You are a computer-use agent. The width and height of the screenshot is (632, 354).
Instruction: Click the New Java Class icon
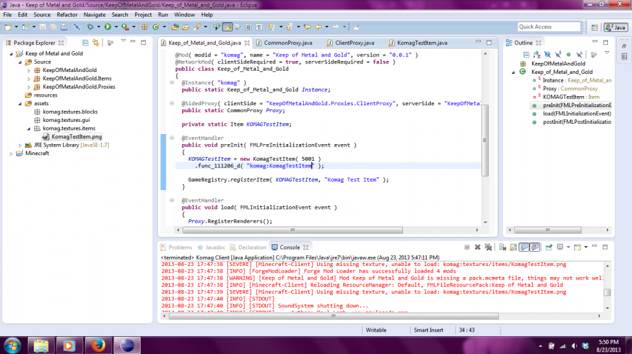(x=156, y=27)
